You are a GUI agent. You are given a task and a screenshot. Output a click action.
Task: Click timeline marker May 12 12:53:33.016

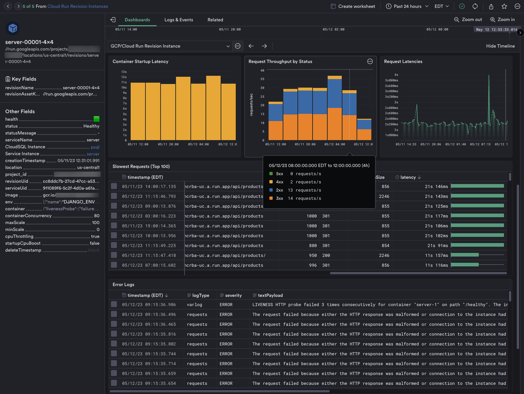(496, 30)
